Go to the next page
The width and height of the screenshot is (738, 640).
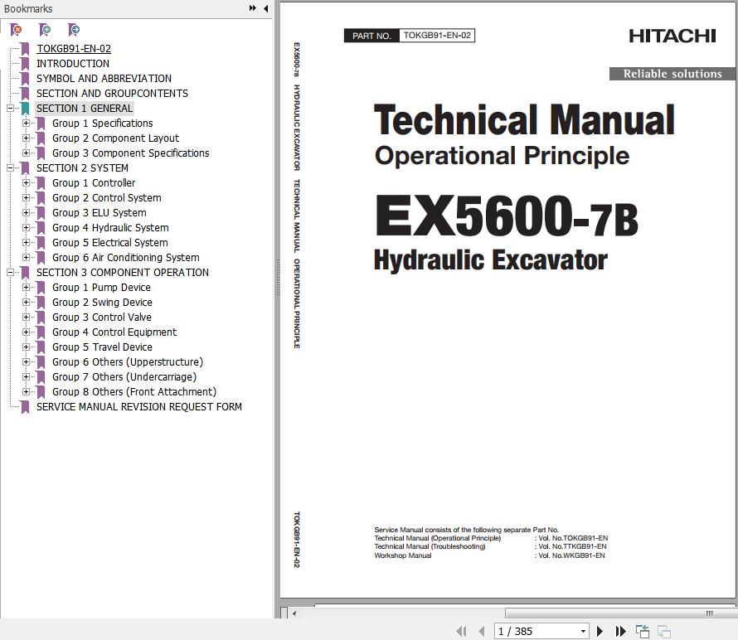(600, 632)
